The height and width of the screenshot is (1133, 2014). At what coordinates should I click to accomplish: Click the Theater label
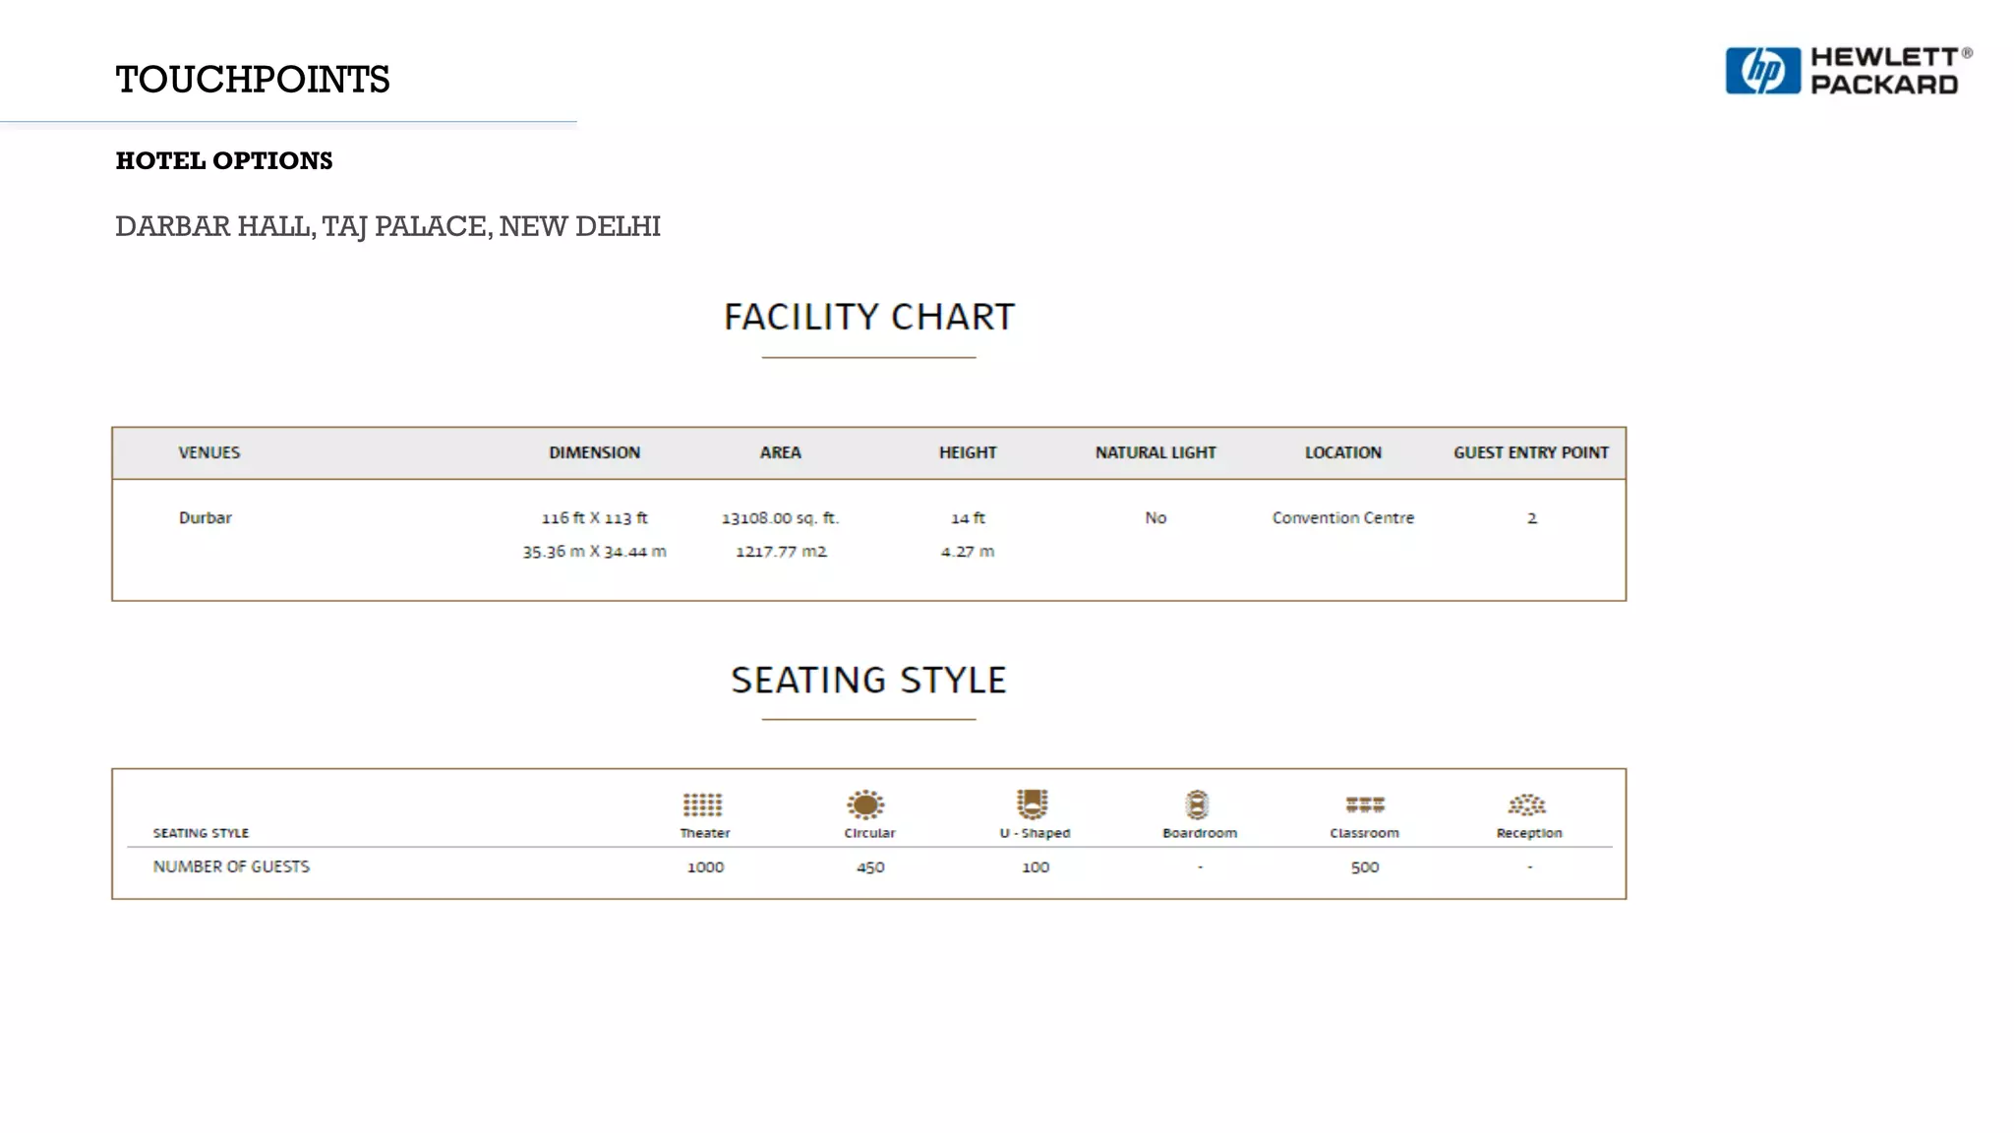[705, 833]
